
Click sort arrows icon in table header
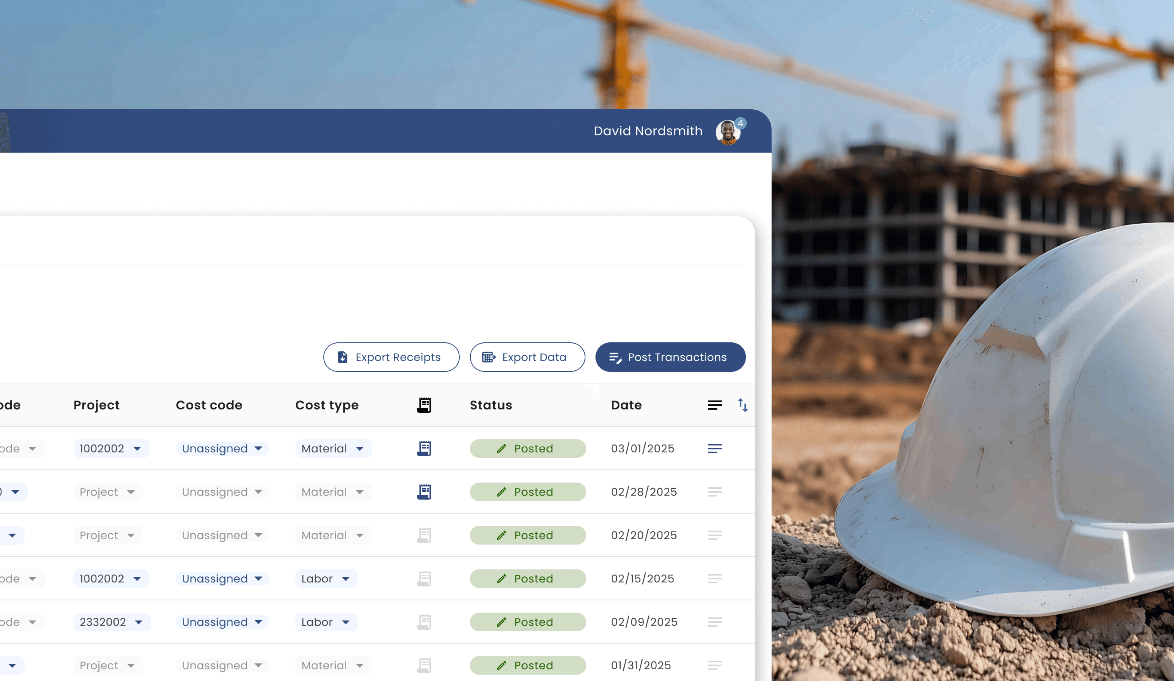click(x=743, y=405)
